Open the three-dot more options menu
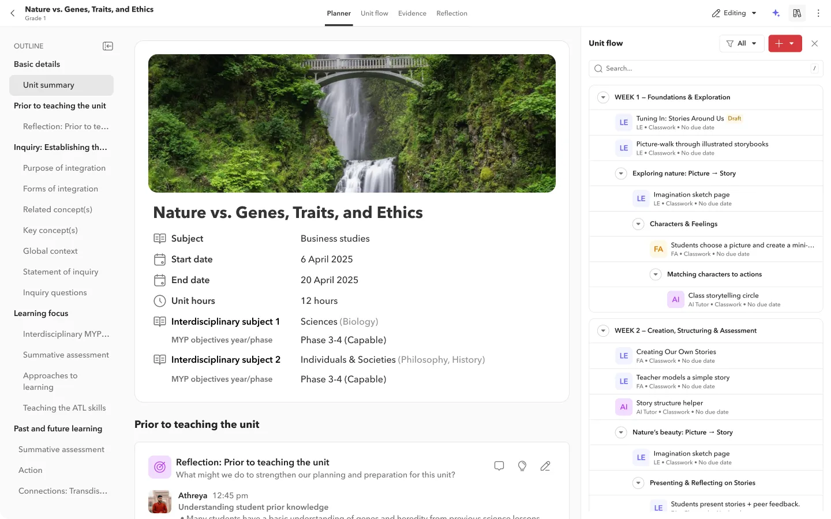The width and height of the screenshot is (831, 519). [x=818, y=13]
